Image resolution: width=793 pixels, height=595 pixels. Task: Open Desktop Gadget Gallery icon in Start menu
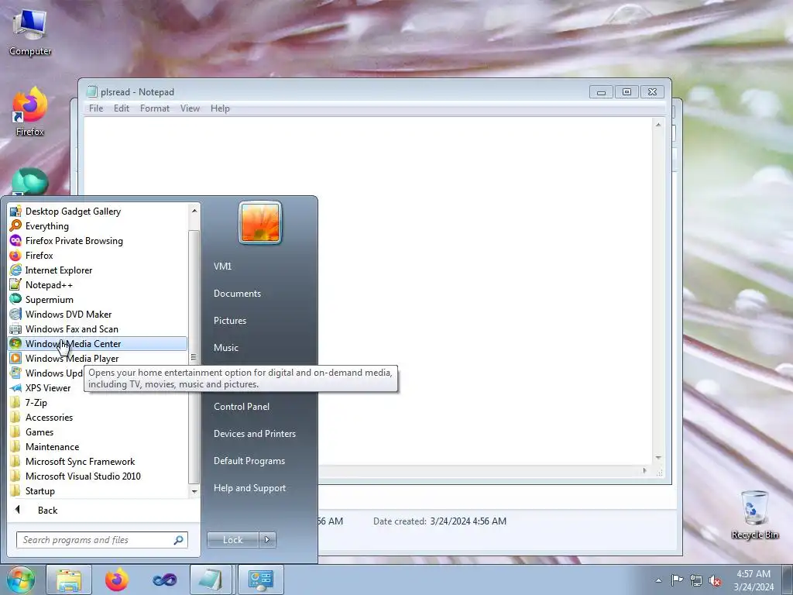tap(15, 211)
